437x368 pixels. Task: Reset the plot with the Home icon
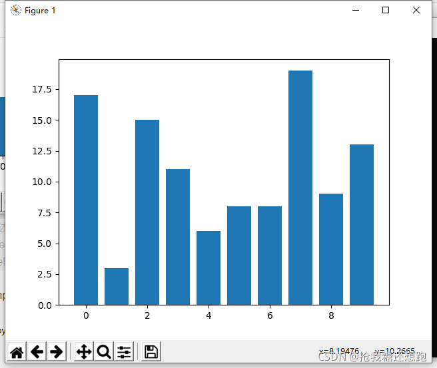pyautogui.click(x=17, y=351)
